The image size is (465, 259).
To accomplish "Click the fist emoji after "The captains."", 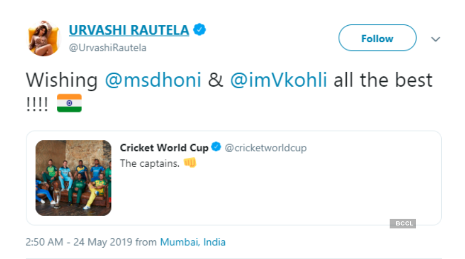I will [190, 164].
